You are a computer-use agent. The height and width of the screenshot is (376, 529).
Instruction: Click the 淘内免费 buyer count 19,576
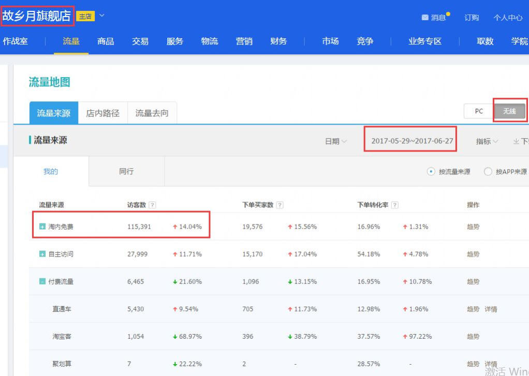coord(253,227)
